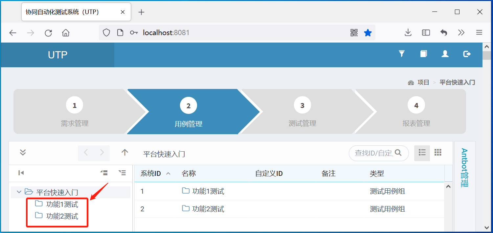
Task: Open browser downloads icon
Action: coord(408,32)
